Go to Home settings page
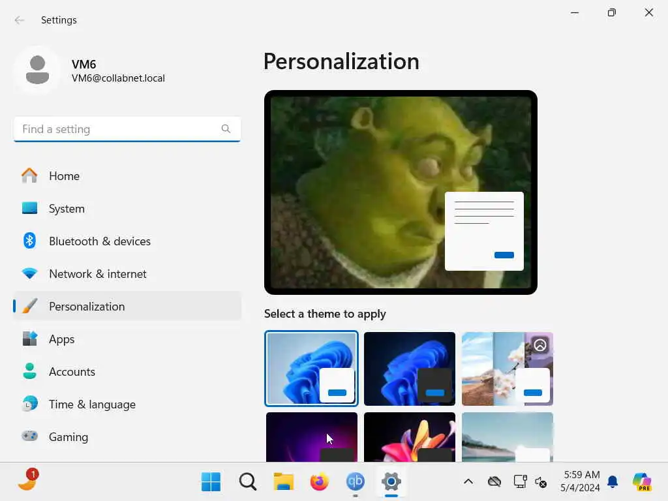This screenshot has width=668, height=501. click(x=127, y=176)
